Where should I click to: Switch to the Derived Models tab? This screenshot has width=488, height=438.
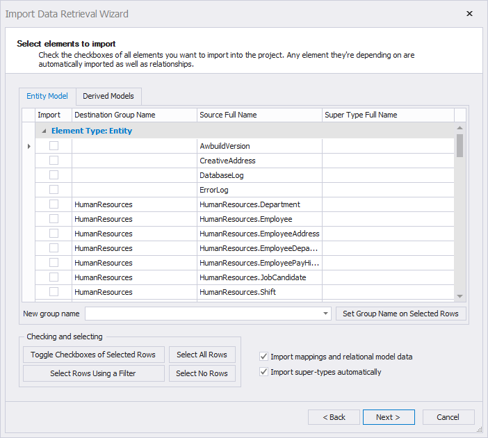[108, 96]
